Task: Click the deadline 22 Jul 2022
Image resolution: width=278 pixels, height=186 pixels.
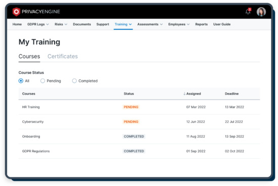Action: 234,122
